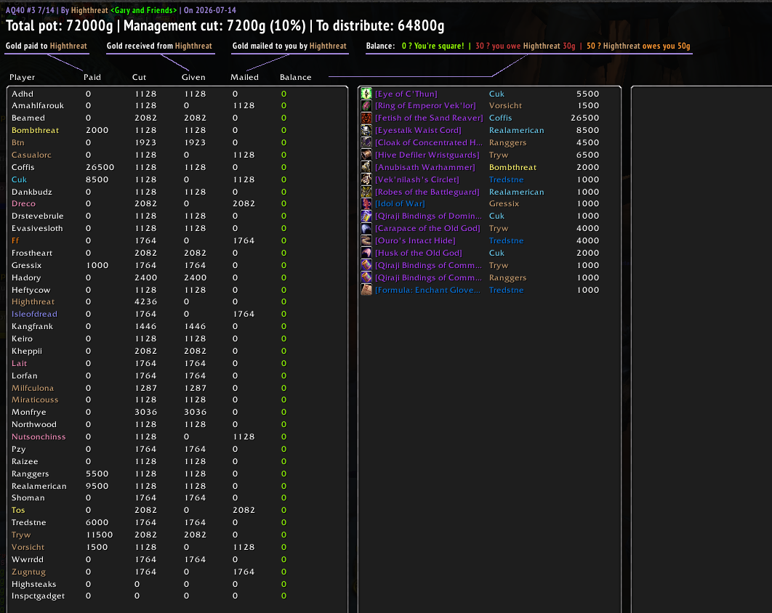Click Dreco's mailed value 2082
This screenshot has width=772, height=613.
[244, 203]
